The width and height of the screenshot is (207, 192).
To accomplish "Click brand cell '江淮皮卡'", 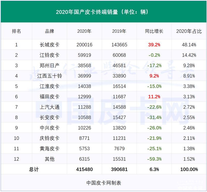I will coord(49,86).
